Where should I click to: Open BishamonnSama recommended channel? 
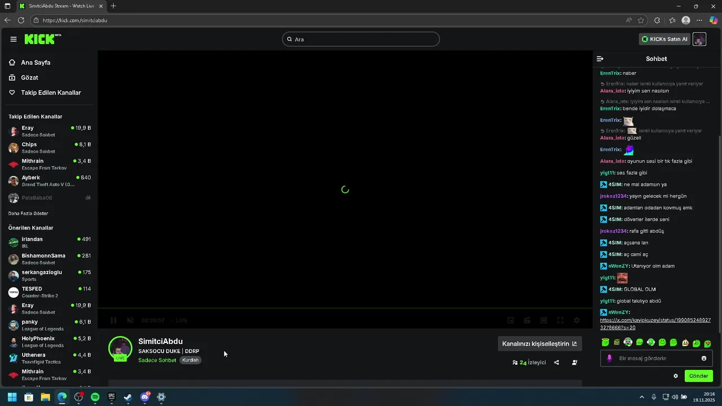tap(50, 259)
